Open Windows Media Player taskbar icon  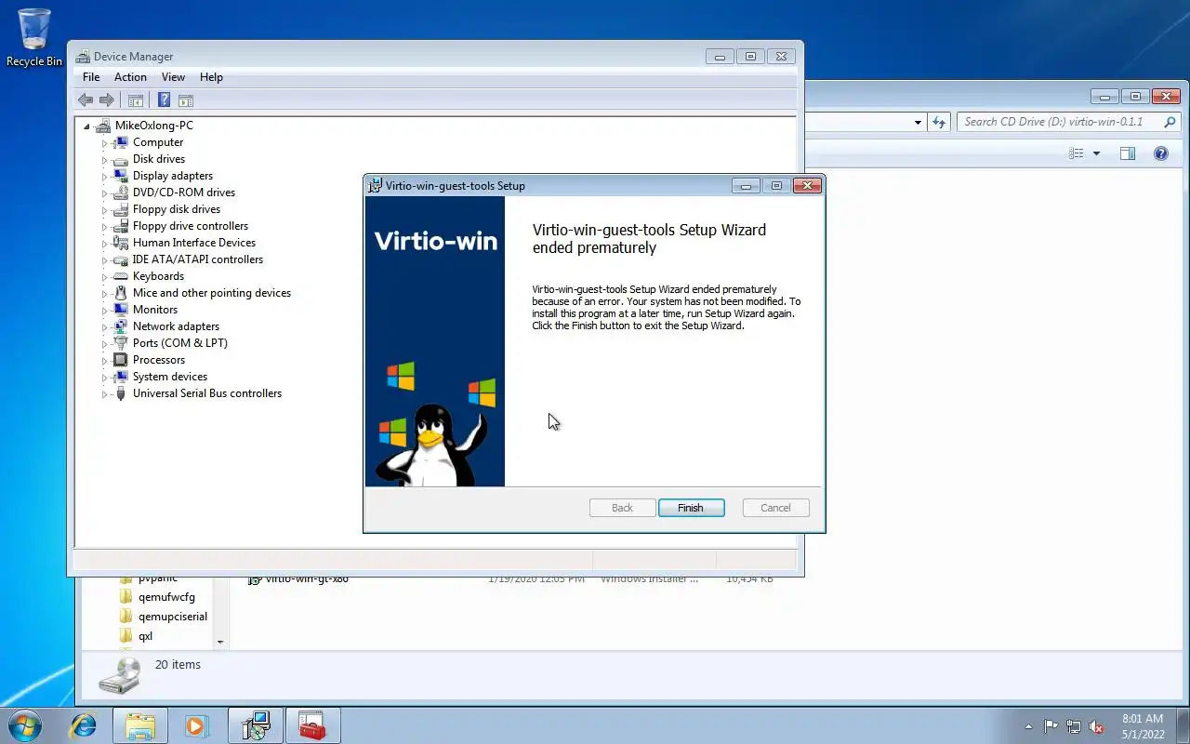(x=196, y=725)
